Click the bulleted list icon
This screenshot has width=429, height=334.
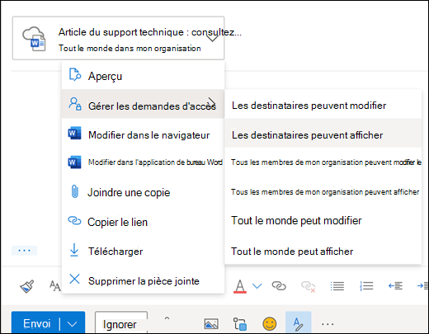coord(337,286)
